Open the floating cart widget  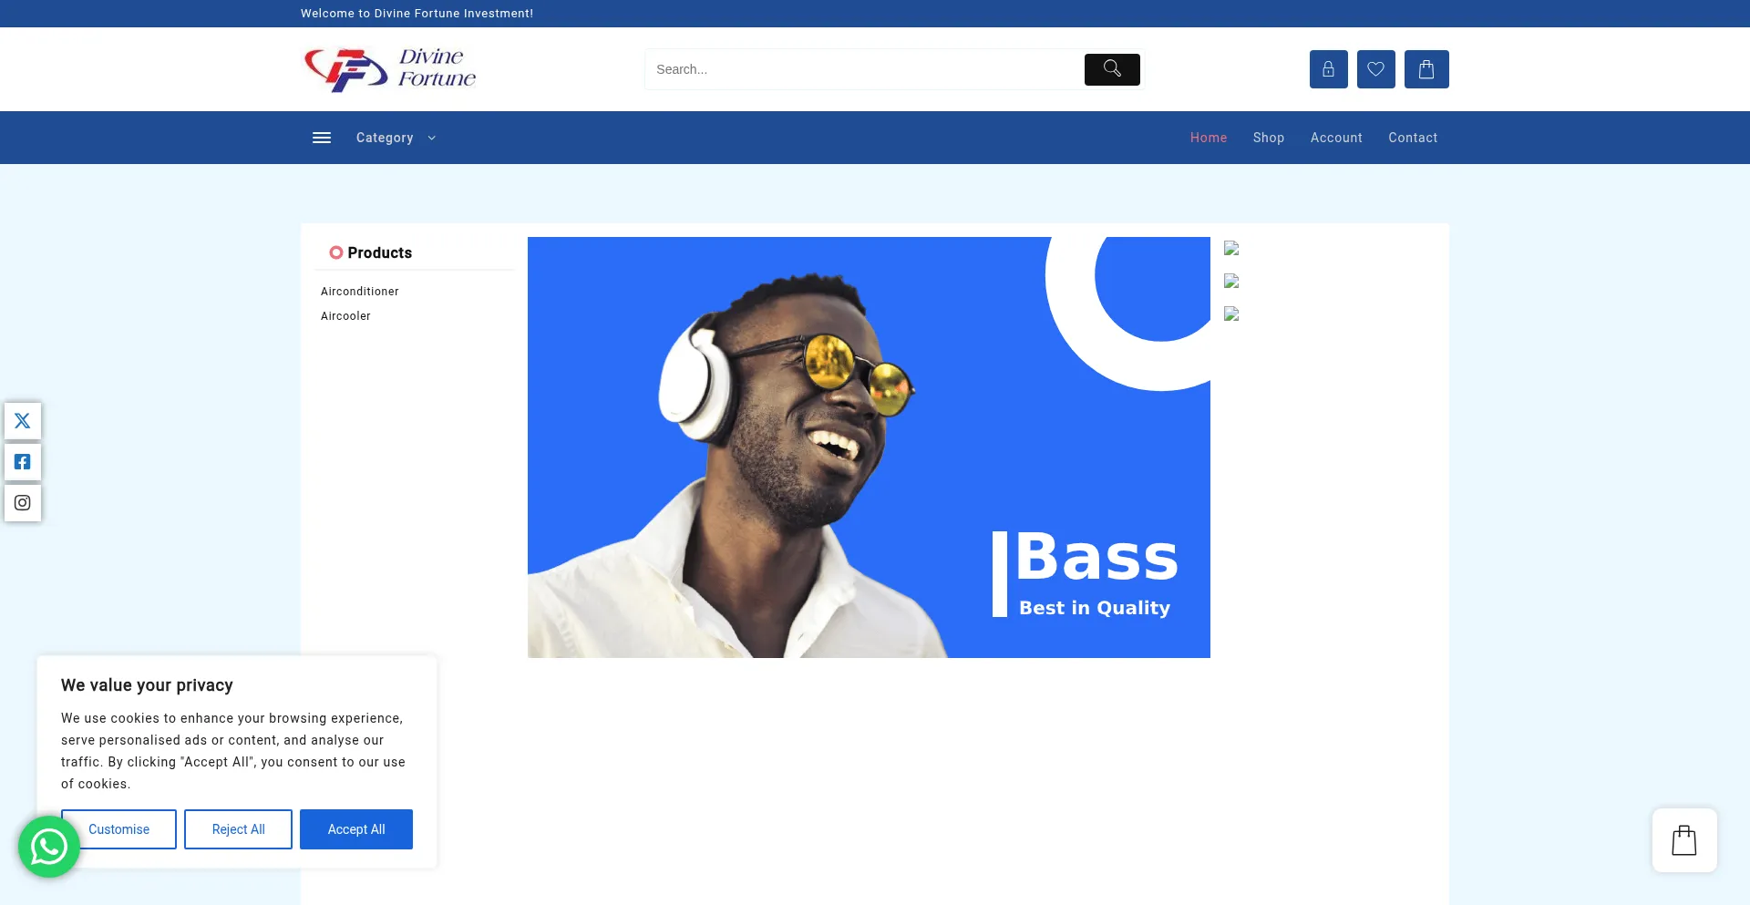pyautogui.click(x=1683, y=840)
